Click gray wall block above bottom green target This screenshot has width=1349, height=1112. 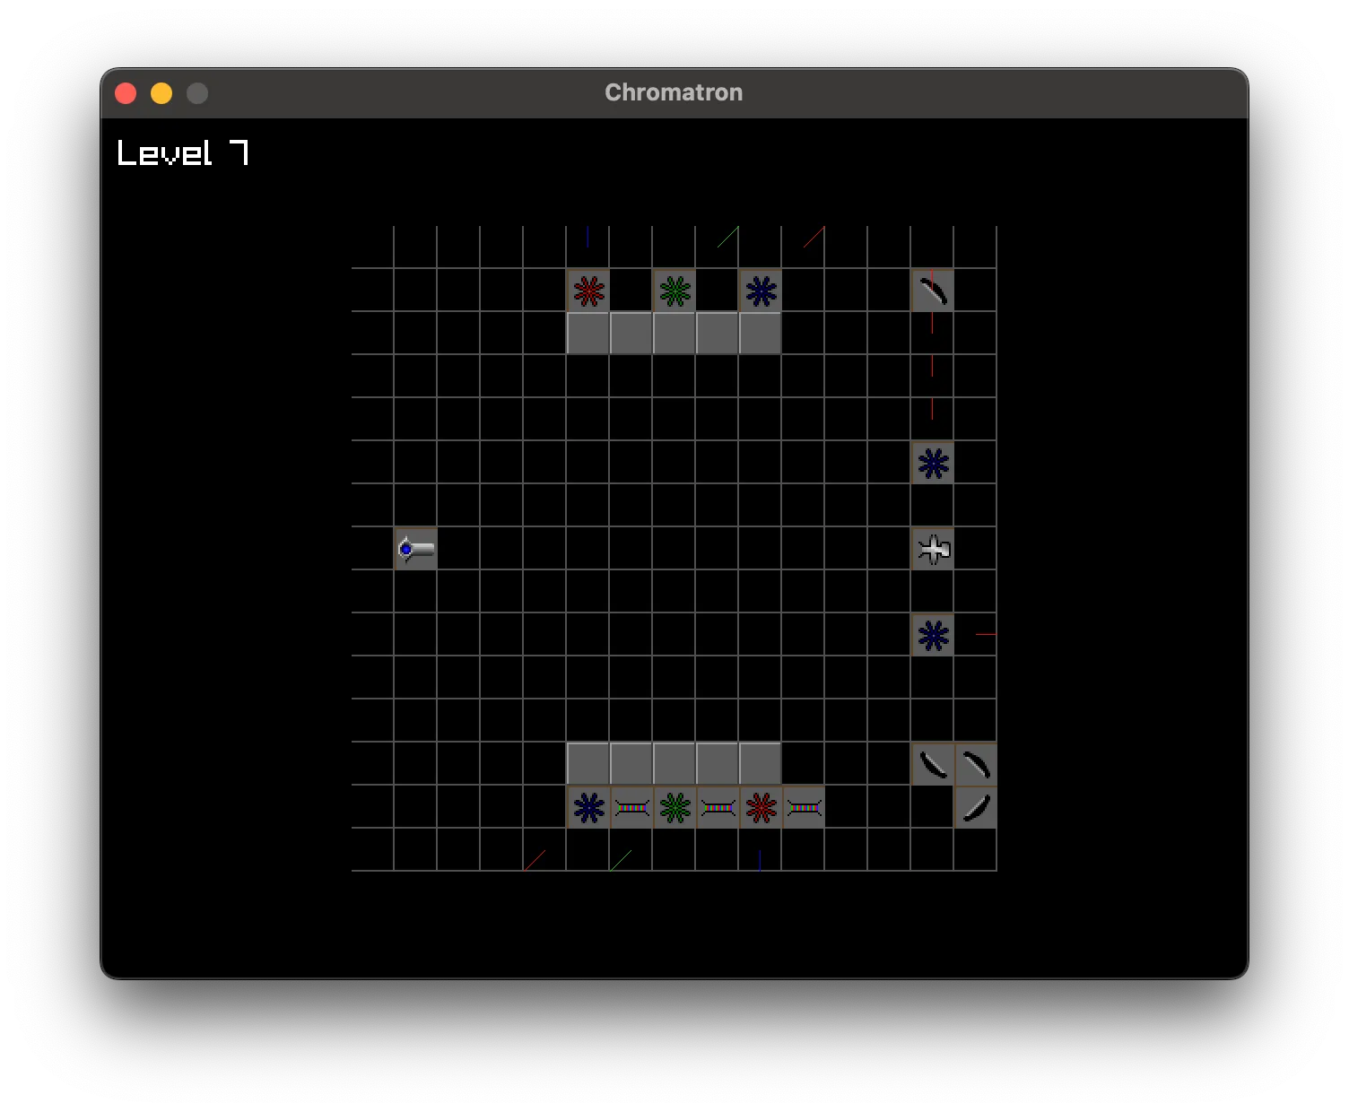click(x=674, y=763)
